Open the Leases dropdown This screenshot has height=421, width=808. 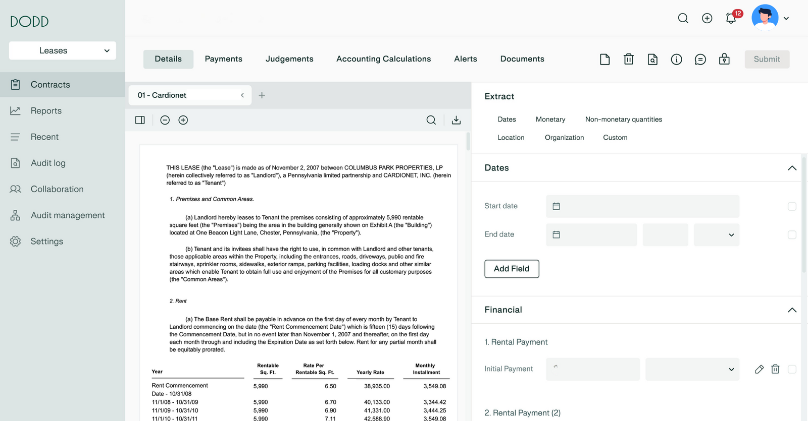[63, 51]
